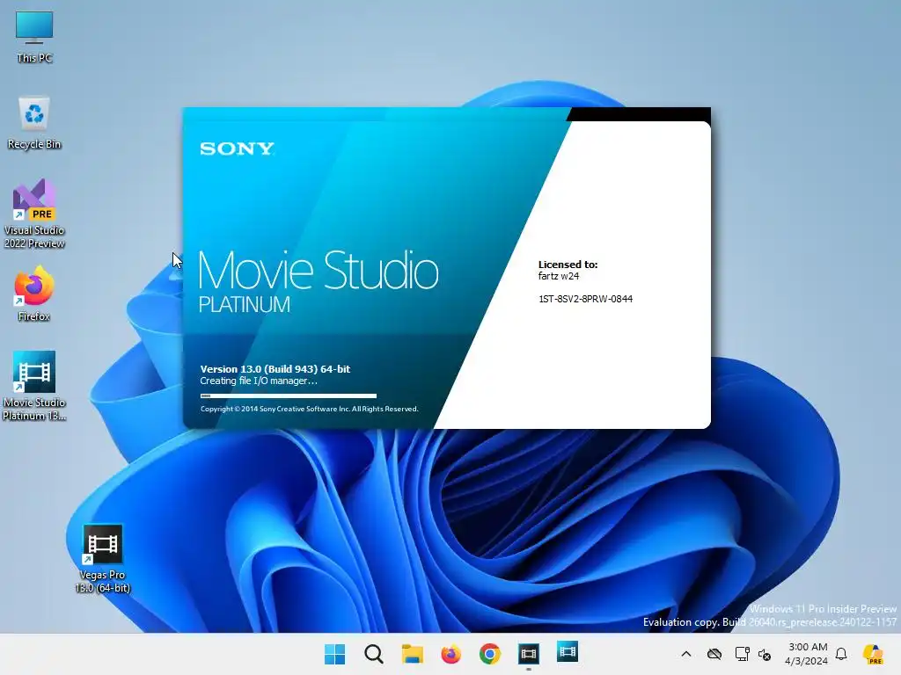Switch to Movie Studio Platinum taskbar icon

click(x=568, y=652)
